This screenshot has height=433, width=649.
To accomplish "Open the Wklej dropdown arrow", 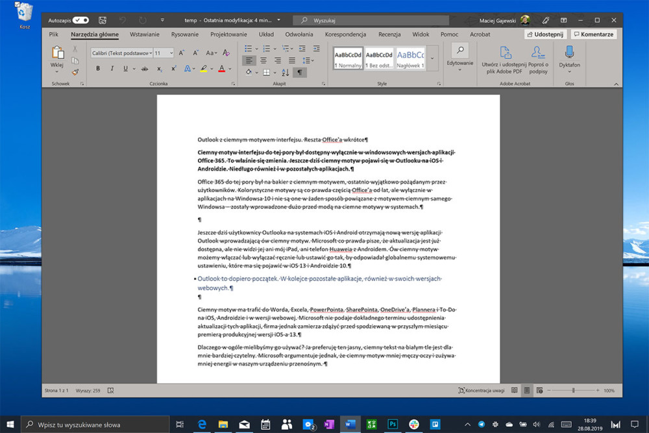I will pyautogui.click(x=57, y=71).
